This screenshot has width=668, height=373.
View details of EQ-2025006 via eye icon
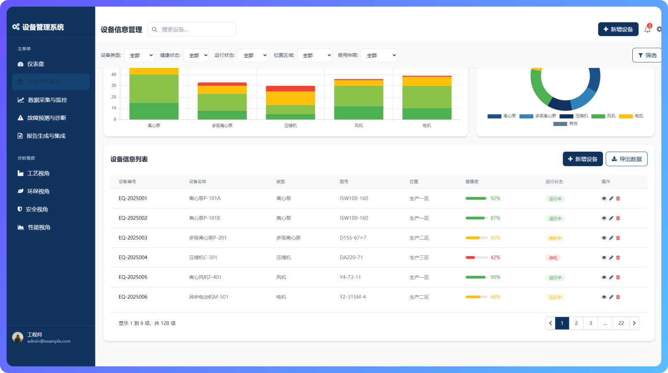point(604,297)
